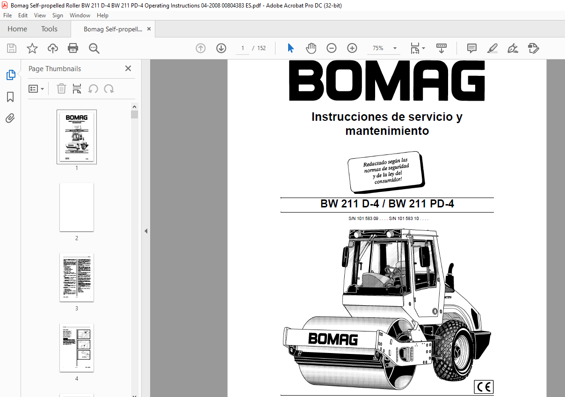Close the Page Thumbnails panel
Image resolution: width=565 pixels, height=397 pixels.
pyautogui.click(x=128, y=68)
